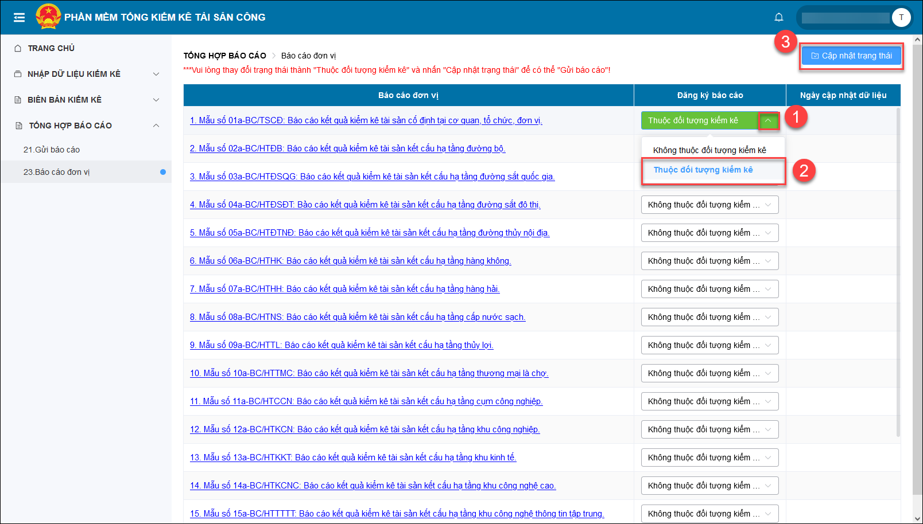Click the blurred username field in header

tap(846, 18)
